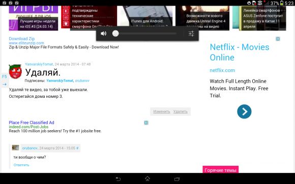Click the AdChoices icon beside the indeed ad
The width and height of the screenshot is (295, 184).
(146, 123)
